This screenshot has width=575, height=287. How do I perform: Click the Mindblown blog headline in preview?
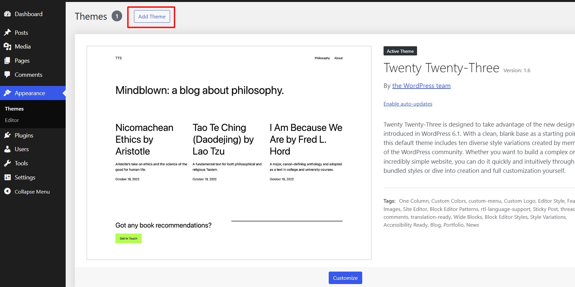(x=200, y=90)
